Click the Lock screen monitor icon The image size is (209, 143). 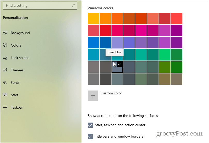[5, 58]
